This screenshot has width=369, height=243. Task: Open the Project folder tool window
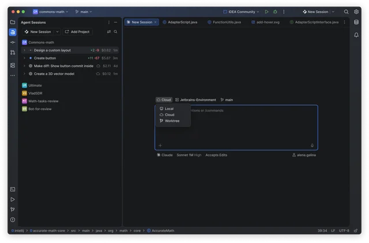13,22
